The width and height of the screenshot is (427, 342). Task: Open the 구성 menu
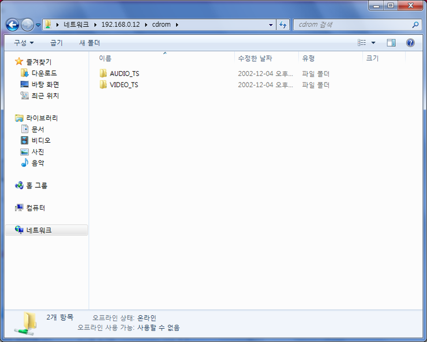tap(24, 43)
